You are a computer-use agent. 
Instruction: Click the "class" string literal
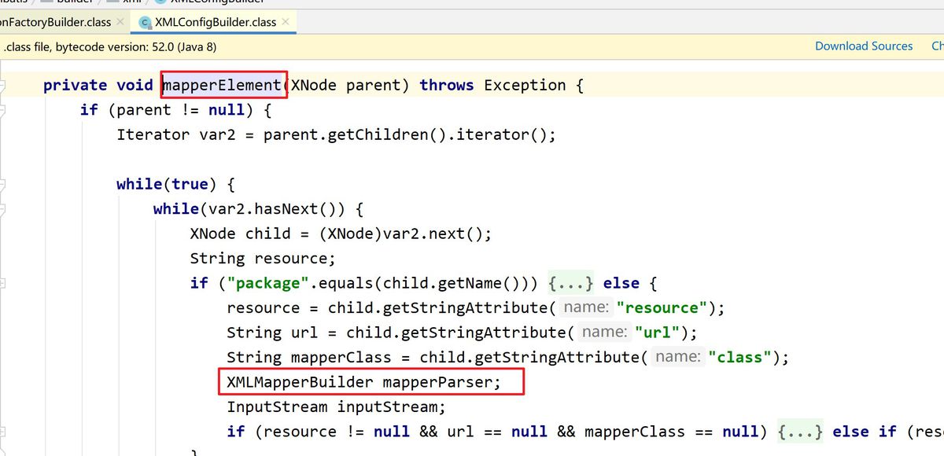pos(739,357)
